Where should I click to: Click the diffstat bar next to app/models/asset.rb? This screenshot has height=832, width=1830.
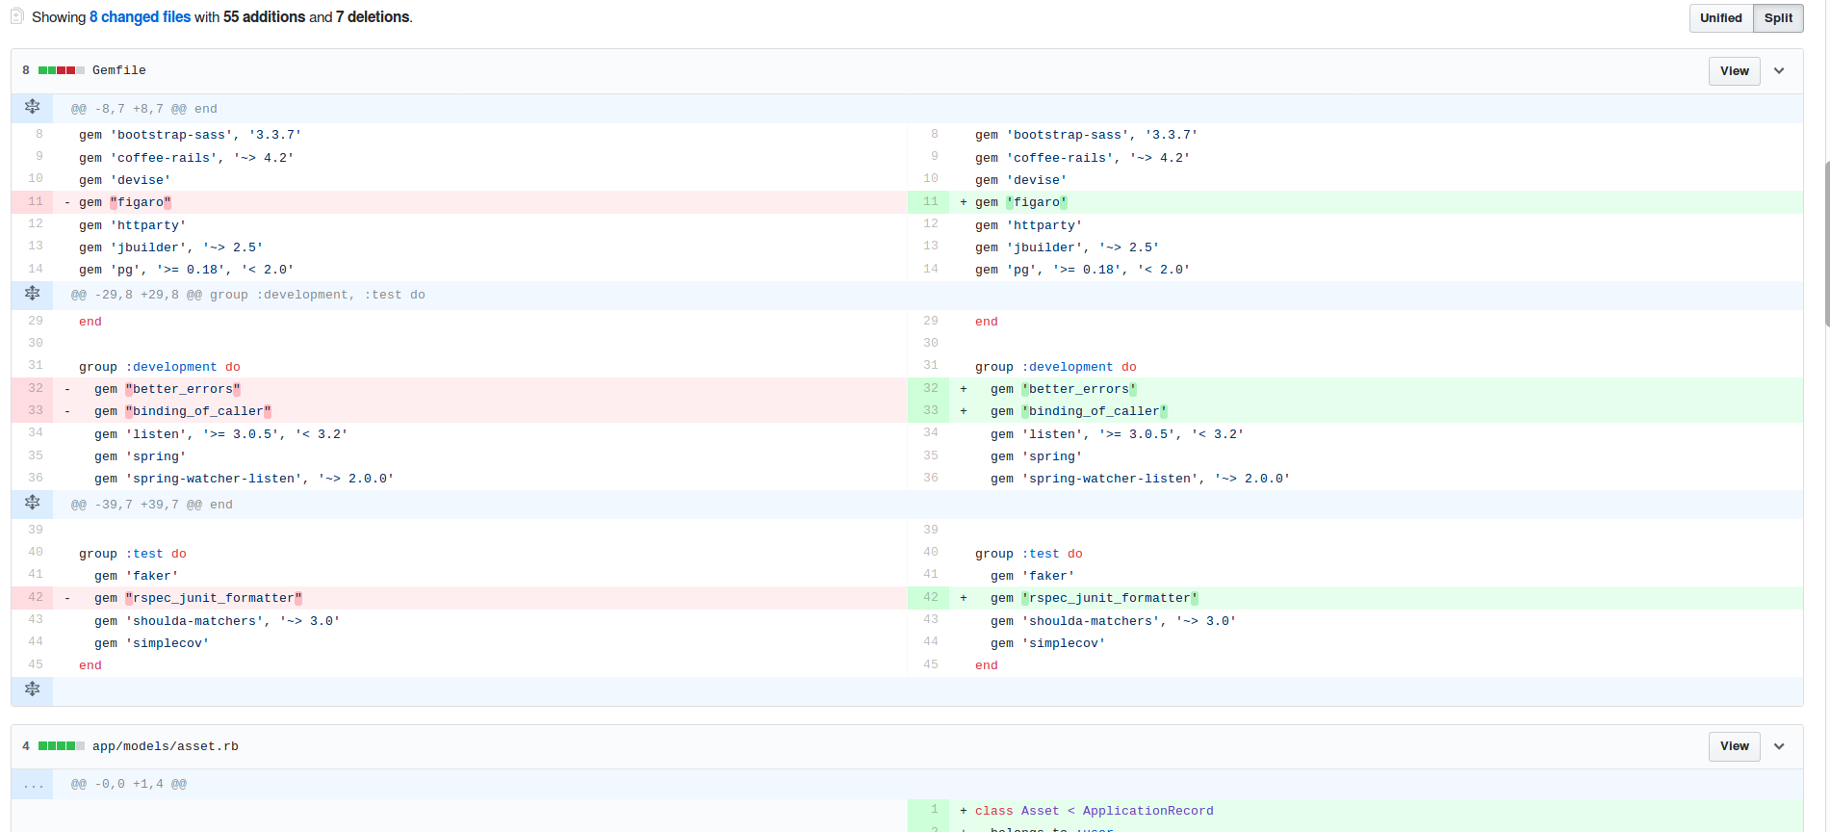tap(62, 746)
